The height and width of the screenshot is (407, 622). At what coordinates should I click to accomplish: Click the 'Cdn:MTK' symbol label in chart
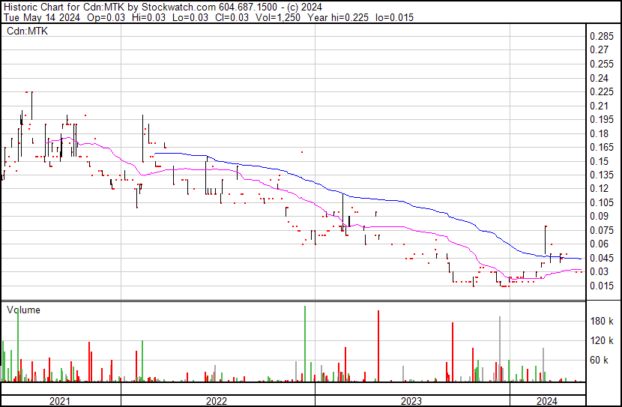[x=27, y=31]
